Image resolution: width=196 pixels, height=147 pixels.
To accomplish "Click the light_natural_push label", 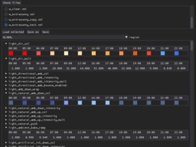I will tap(23, 124).
